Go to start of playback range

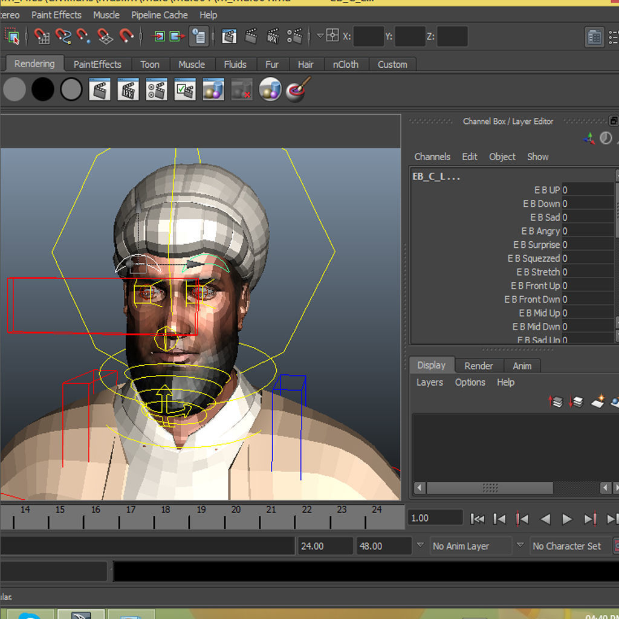477,519
